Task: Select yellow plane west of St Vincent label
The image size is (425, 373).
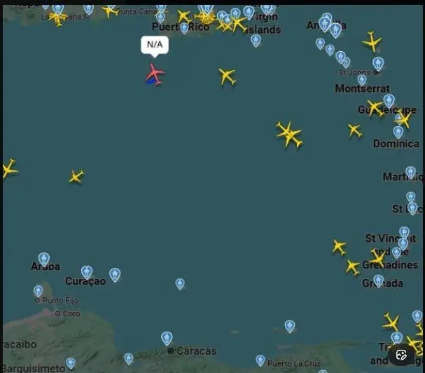Action: click(339, 247)
